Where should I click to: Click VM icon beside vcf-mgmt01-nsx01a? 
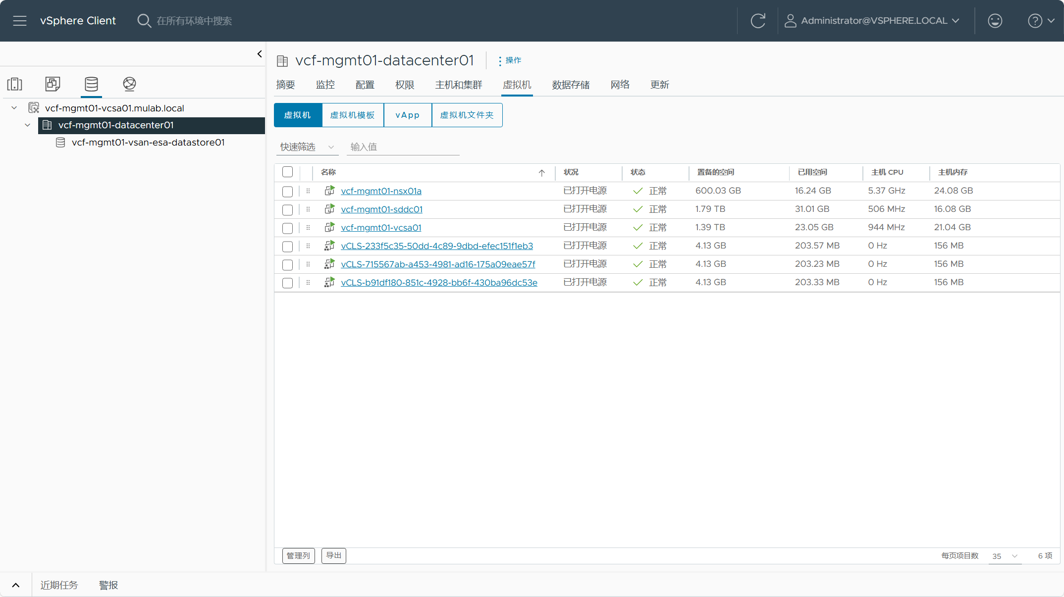pyautogui.click(x=329, y=190)
